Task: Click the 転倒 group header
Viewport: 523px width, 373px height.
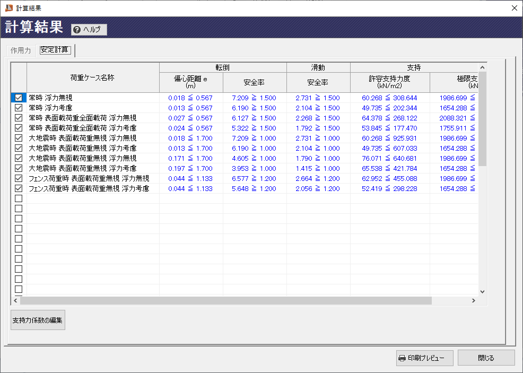Action: click(223, 67)
